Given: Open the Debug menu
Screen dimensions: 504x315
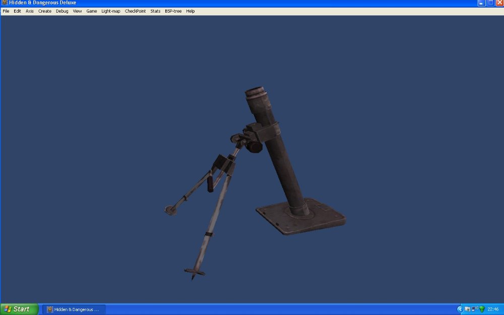Looking at the screenshot, I should [x=62, y=11].
